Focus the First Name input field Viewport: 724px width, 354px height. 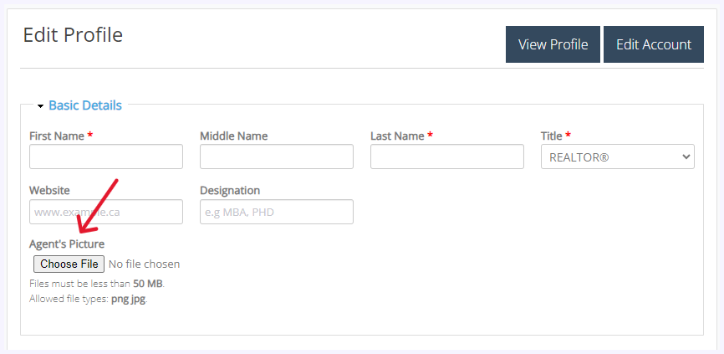(105, 156)
